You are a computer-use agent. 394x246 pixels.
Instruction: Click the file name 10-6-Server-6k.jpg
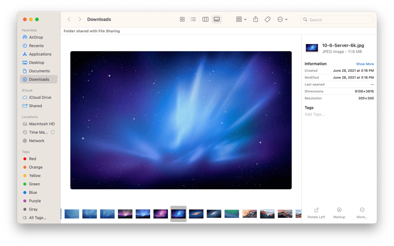(343, 45)
